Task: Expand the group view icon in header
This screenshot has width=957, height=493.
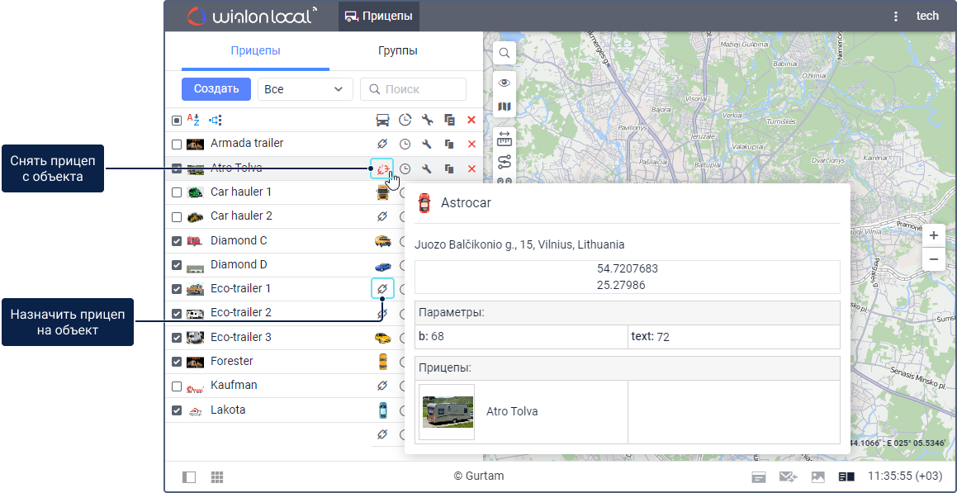Action: [216, 120]
